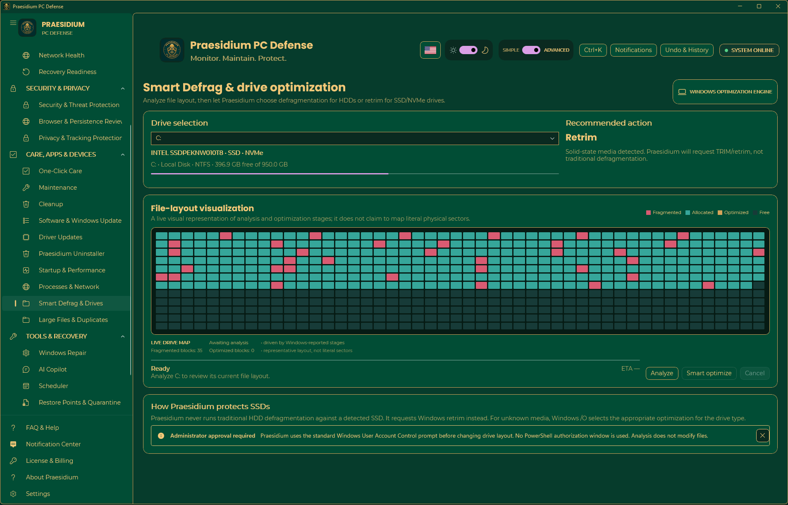The image size is (788, 505).
Task: Click the Cancel button
Action: point(755,373)
